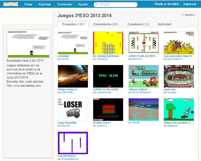The height and width of the screenshot is (161, 201).
Task: Click the Jumplayer title link
Action: click(64, 56)
